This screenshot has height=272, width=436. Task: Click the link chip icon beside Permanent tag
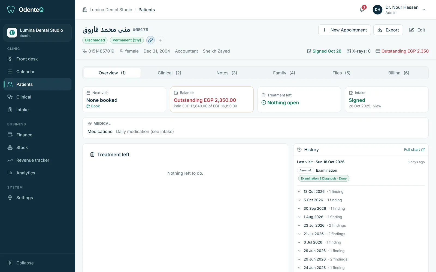150,40
